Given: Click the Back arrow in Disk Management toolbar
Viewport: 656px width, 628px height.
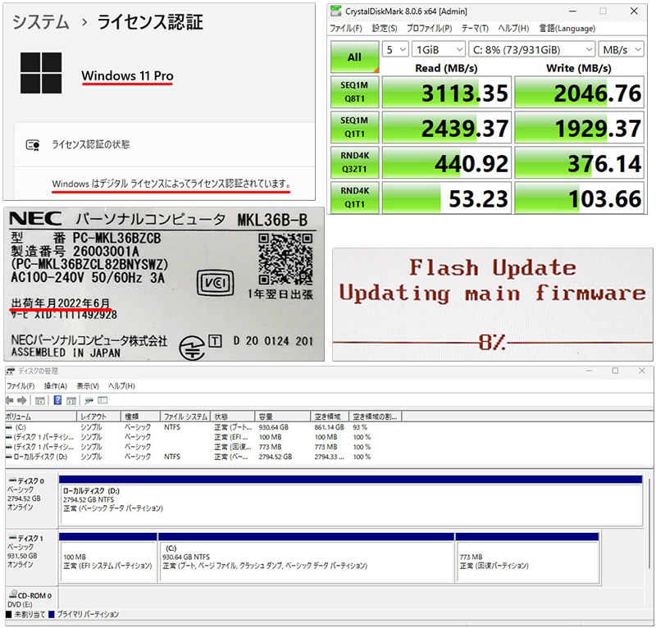Looking at the screenshot, I should tap(9, 400).
